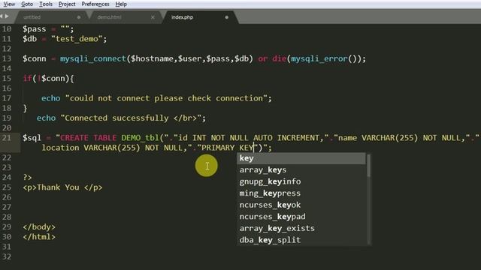This screenshot has width=481, height=270.
Task: Close the demo.html tab
Action: click(153, 17)
